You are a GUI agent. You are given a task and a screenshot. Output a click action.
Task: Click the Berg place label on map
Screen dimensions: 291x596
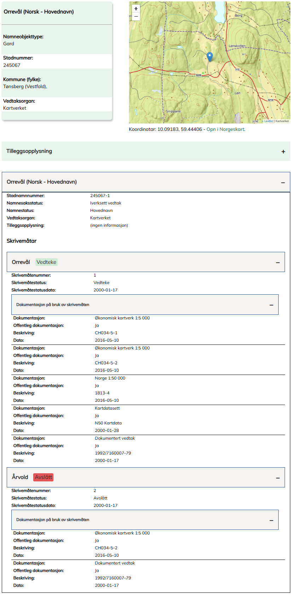coord(239,16)
